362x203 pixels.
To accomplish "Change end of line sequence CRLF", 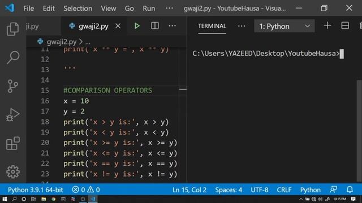I will 284,190.
